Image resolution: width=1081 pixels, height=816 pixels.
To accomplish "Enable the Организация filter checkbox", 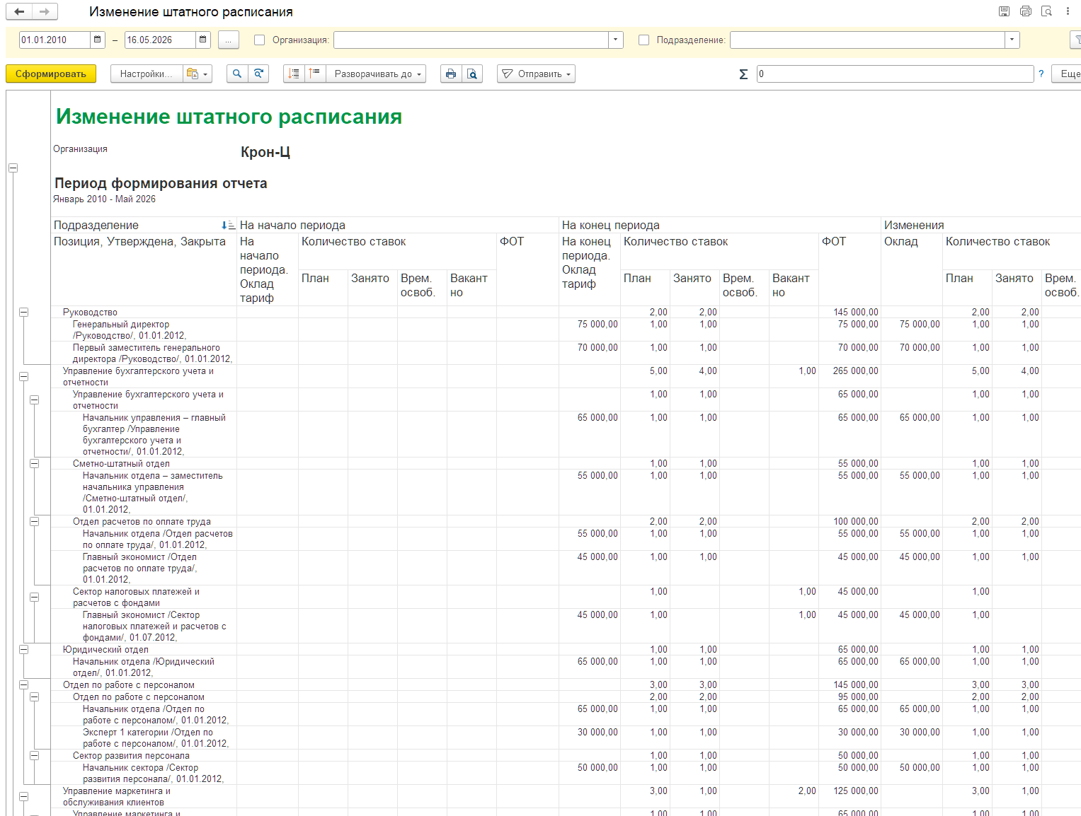I will coord(259,40).
